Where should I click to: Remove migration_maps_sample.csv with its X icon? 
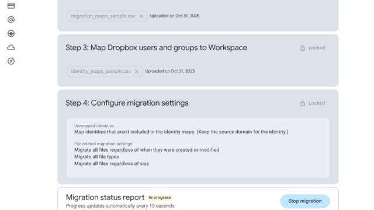(x=141, y=16)
